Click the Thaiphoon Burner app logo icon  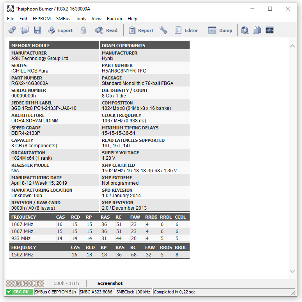tap(11, 9)
